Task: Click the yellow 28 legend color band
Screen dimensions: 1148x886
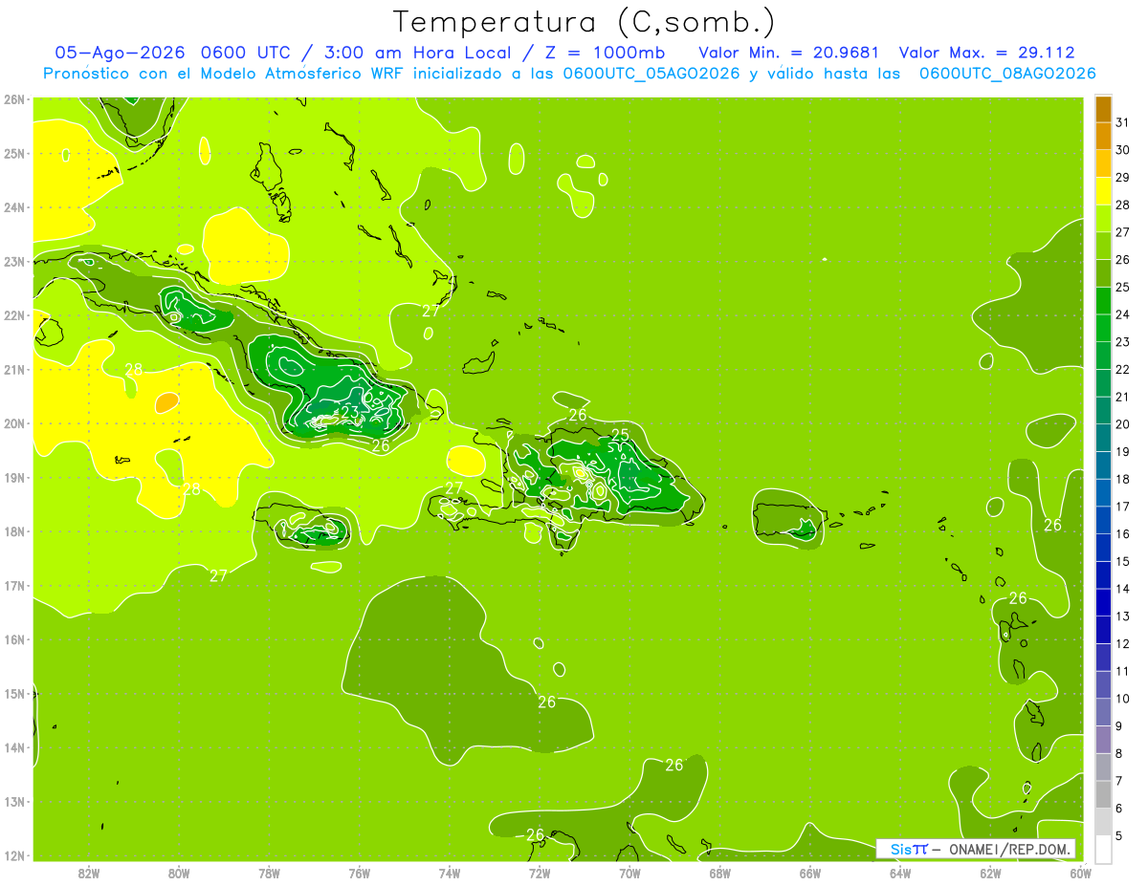Action: tap(1103, 191)
